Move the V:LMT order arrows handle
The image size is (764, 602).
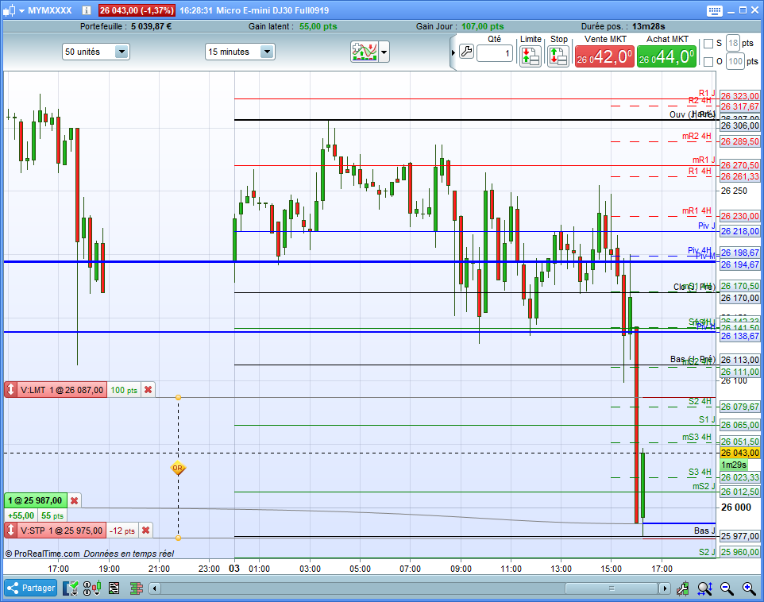(10, 389)
